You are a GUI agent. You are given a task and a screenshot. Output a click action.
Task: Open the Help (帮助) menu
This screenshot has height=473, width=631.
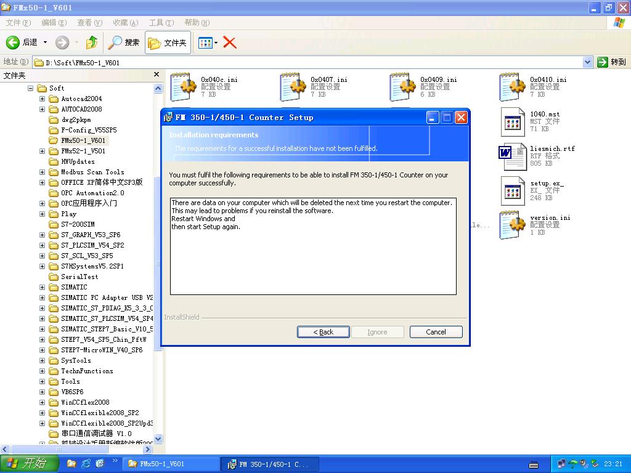click(197, 23)
